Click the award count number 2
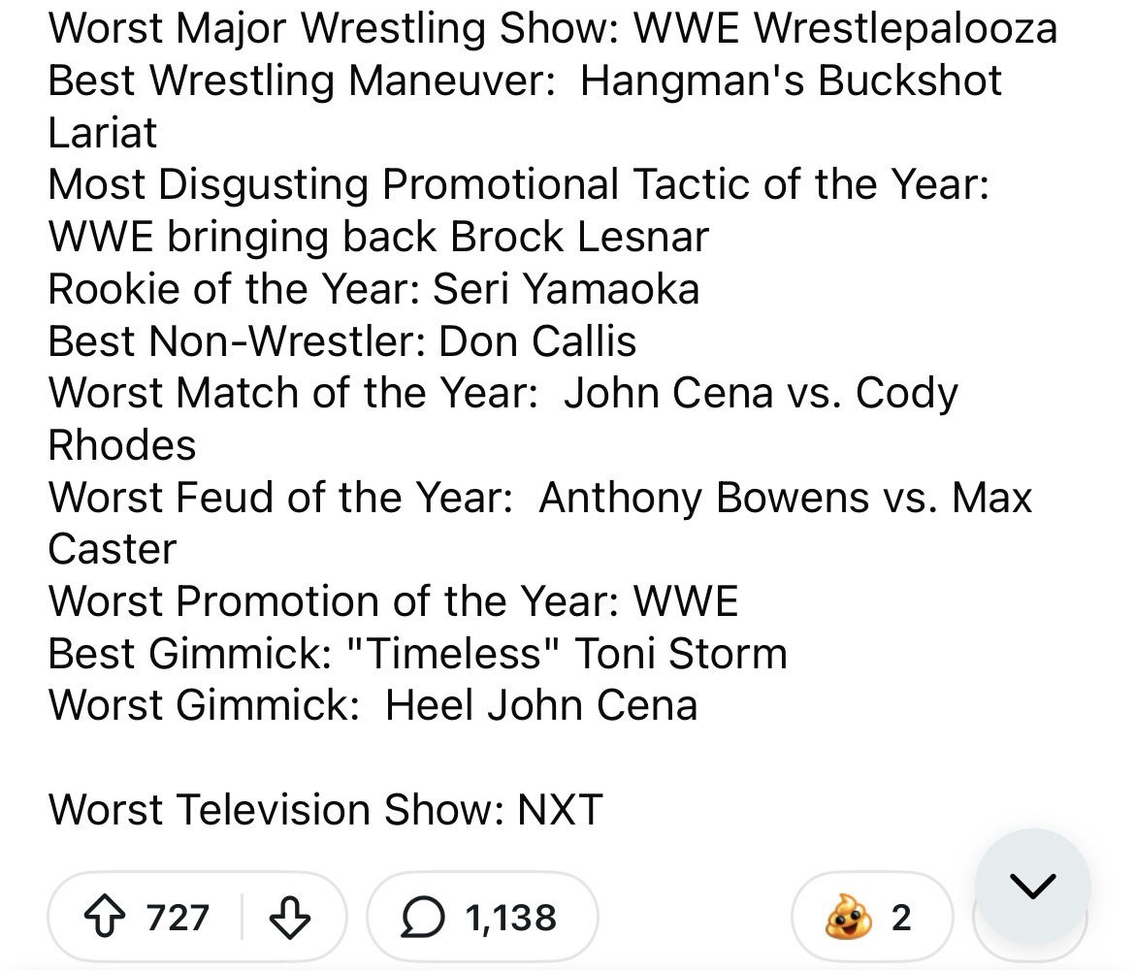The width and height of the screenshot is (1135, 970). (901, 917)
